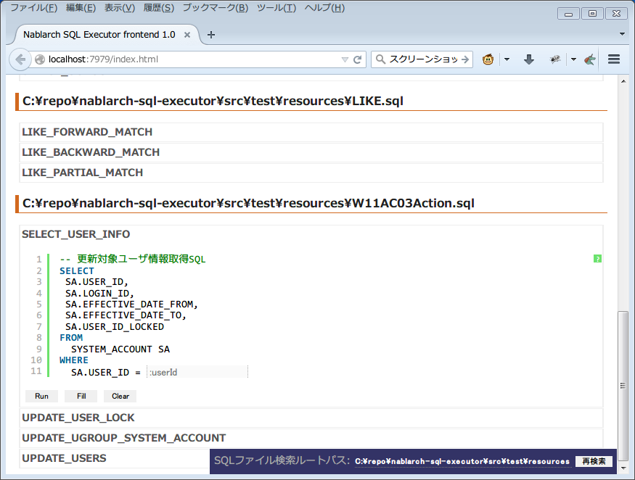This screenshot has width=635, height=480.
Task: Click the fly extension icon in toolbar
Action: 555,59
